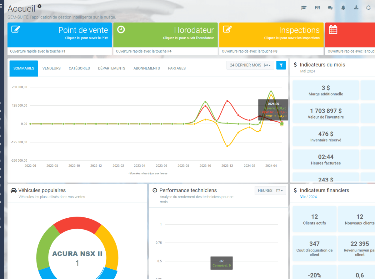
Task: Click the Clients actifs card
Action: click(314, 219)
